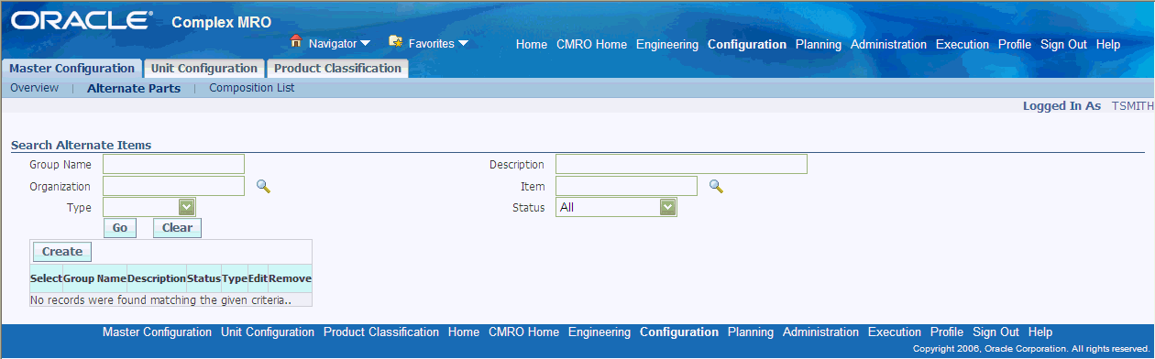Click the footer CMRO Home link
Image resolution: width=1155 pixels, height=359 pixels.
click(523, 332)
